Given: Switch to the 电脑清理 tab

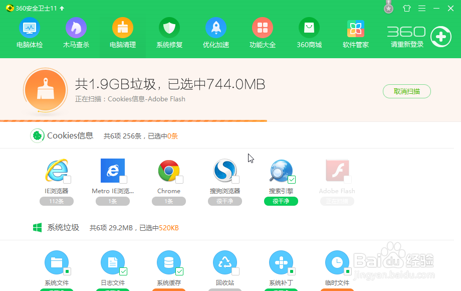Looking at the screenshot, I should (122, 33).
